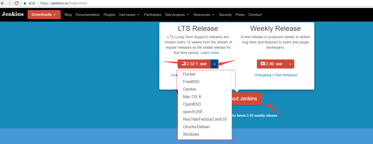Open the Press nav link
The height and width of the screenshot is (144, 373).
(x=240, y=15)
